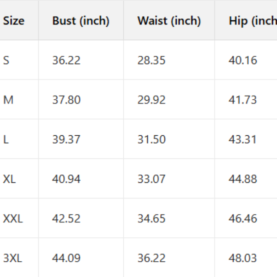Click hip value 48.03 for size 3XL
Viewport: 277px width, 277px height.
point(243,258)
